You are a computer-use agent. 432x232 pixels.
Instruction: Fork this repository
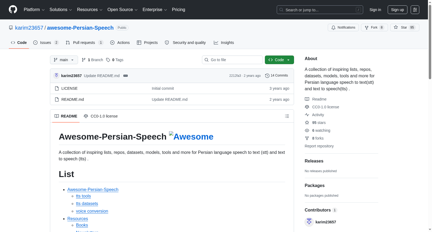[374, 27]
